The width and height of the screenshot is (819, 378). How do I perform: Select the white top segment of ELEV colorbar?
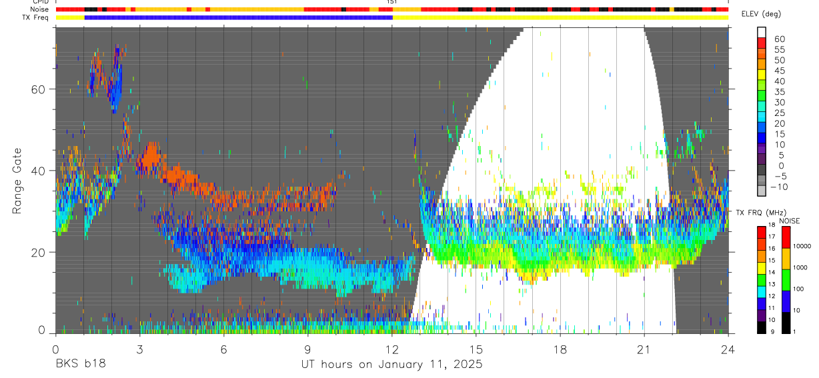pos(761,32)
